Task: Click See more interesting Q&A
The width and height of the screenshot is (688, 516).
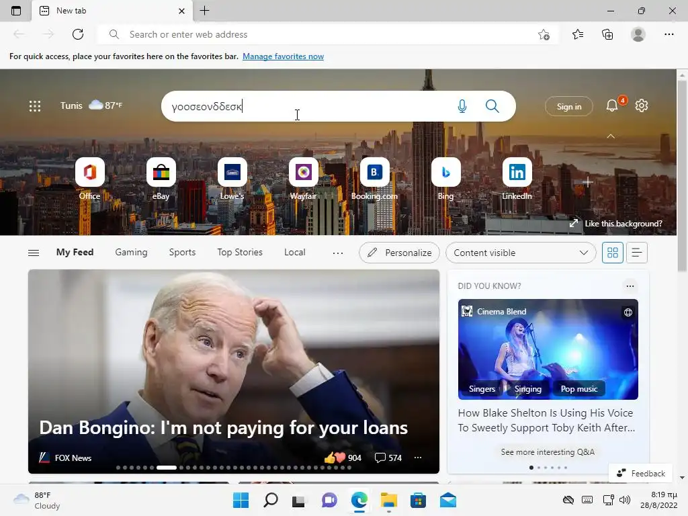Action: click(548, 452)
